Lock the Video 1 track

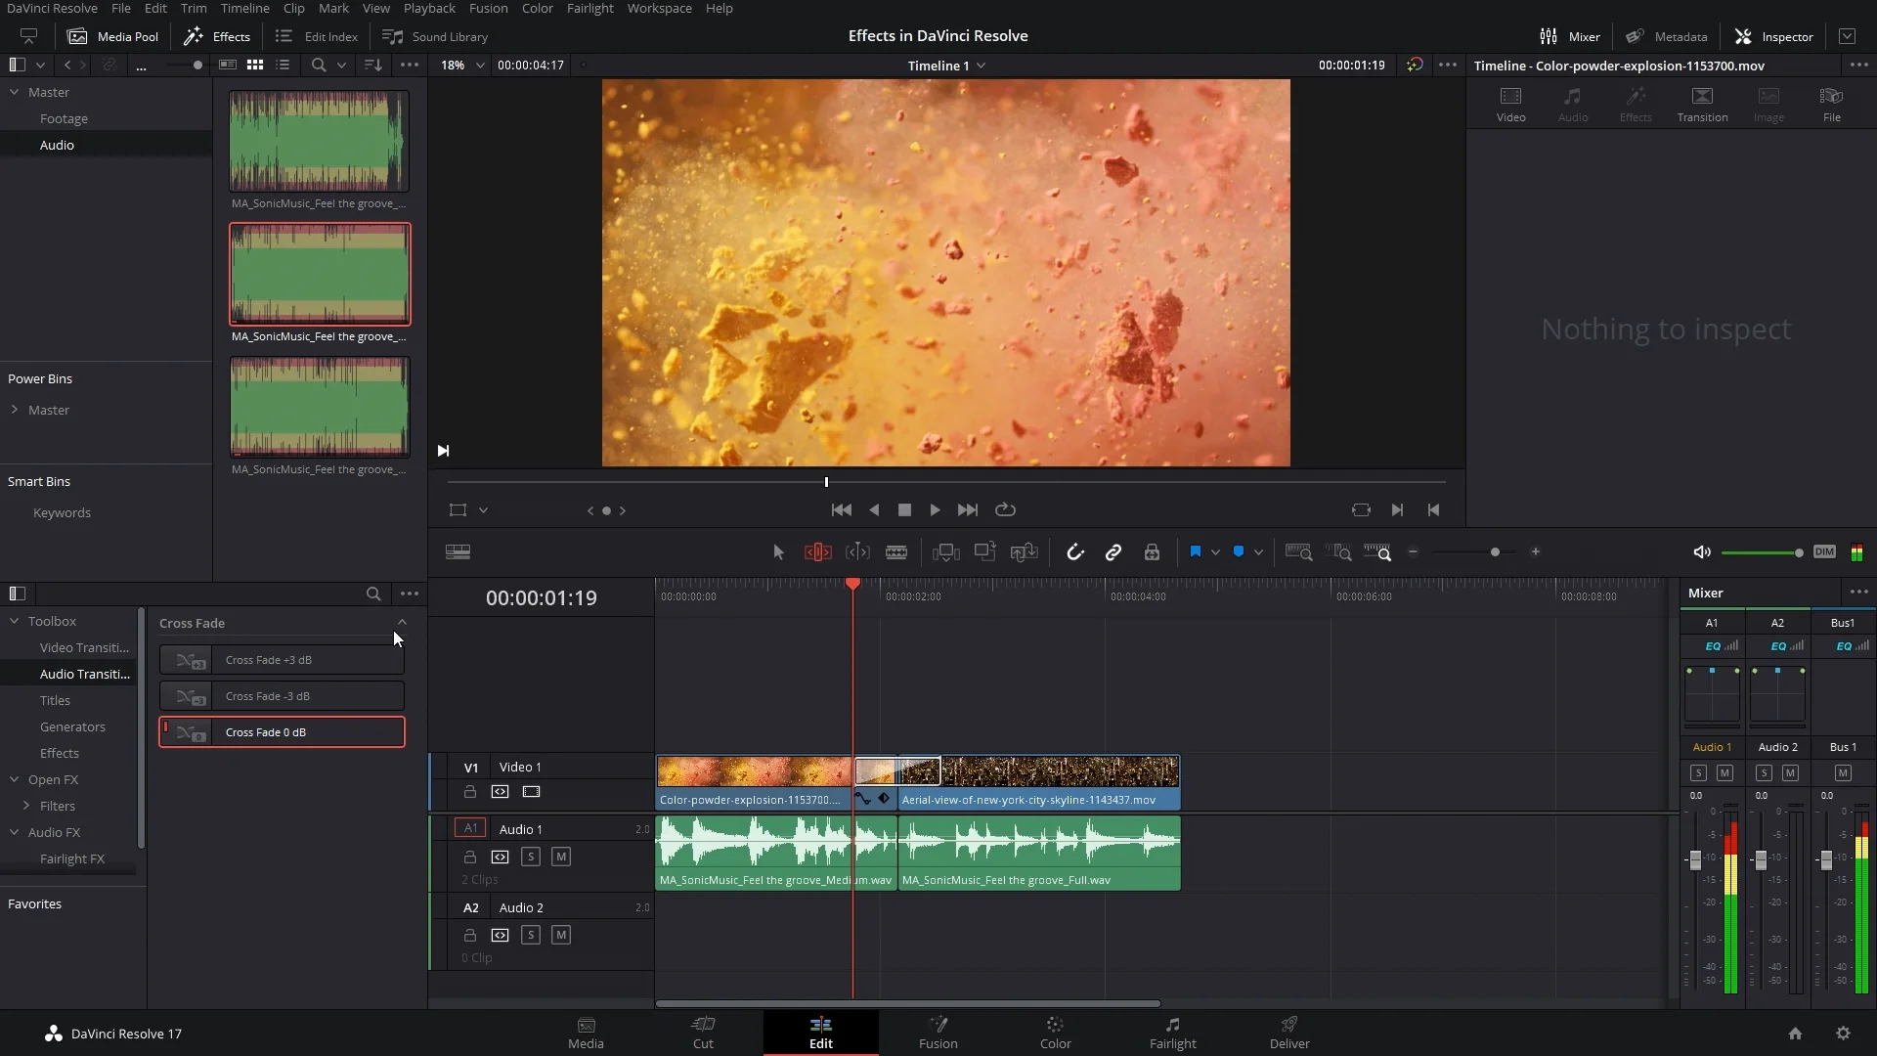pyautogui.click(x=470, y=792)
